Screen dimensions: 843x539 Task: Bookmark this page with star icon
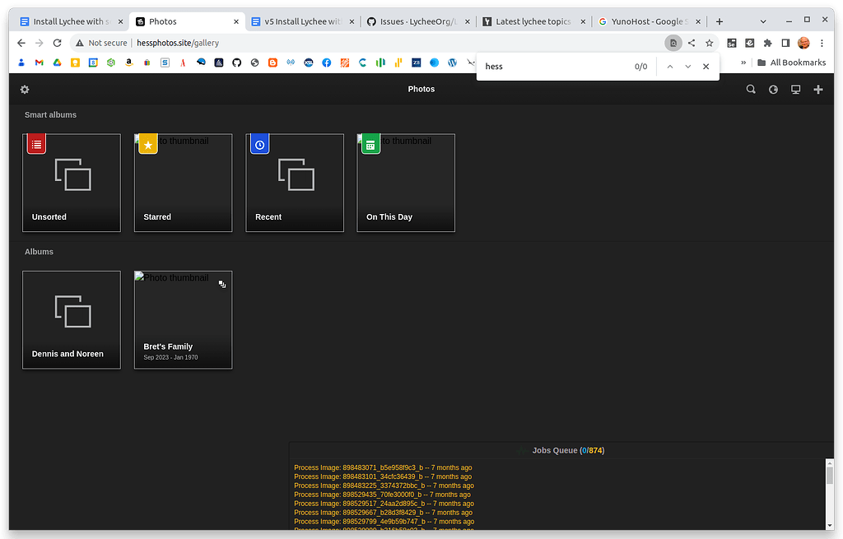pos(710,43)
